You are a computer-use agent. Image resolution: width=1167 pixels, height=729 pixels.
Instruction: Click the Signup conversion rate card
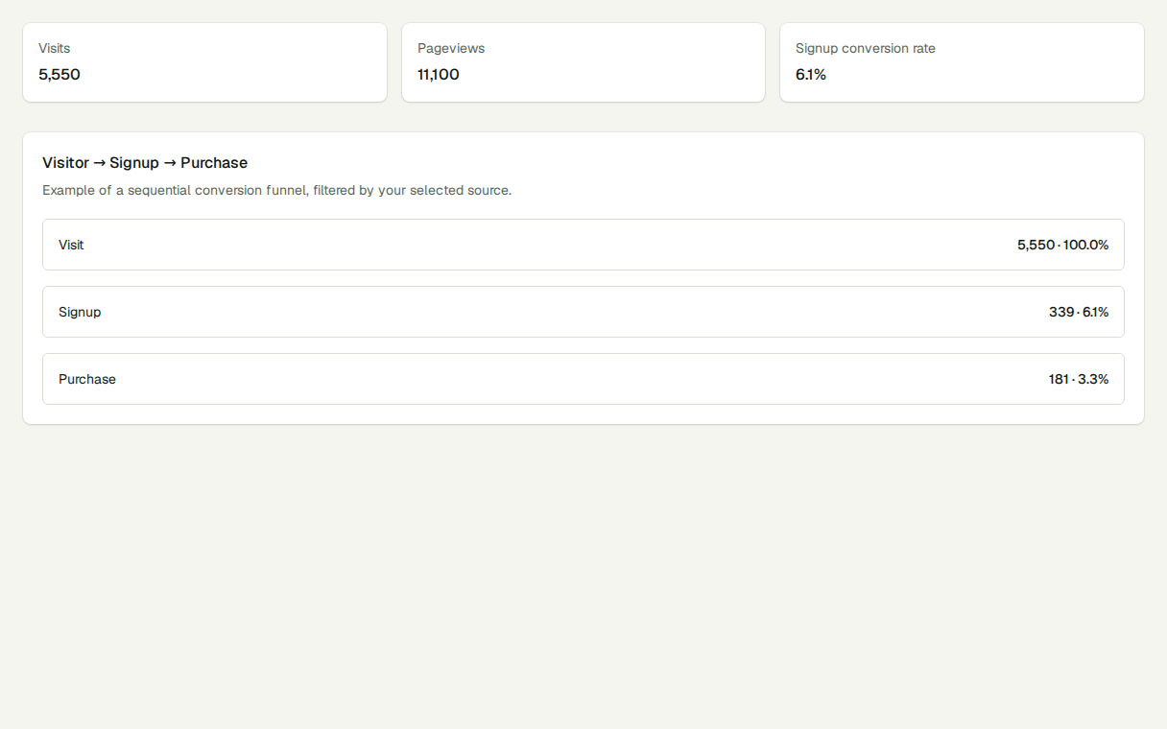[x=962, y=62]
